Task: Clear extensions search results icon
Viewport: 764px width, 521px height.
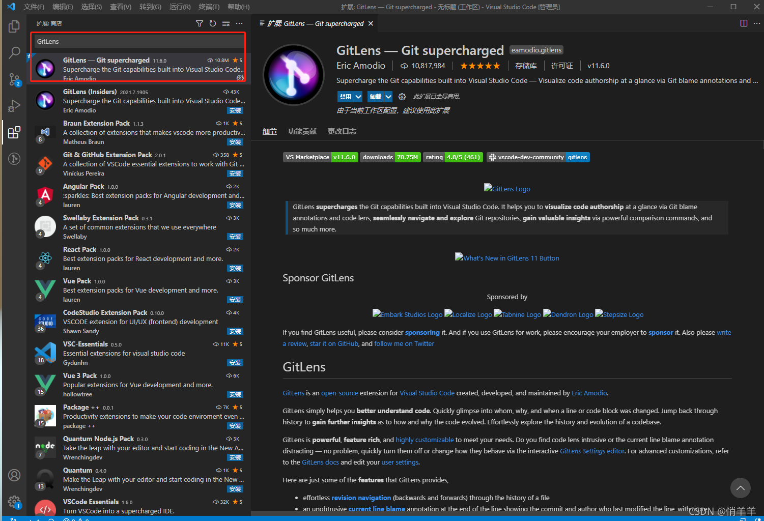Action: [x=226, y=23]
